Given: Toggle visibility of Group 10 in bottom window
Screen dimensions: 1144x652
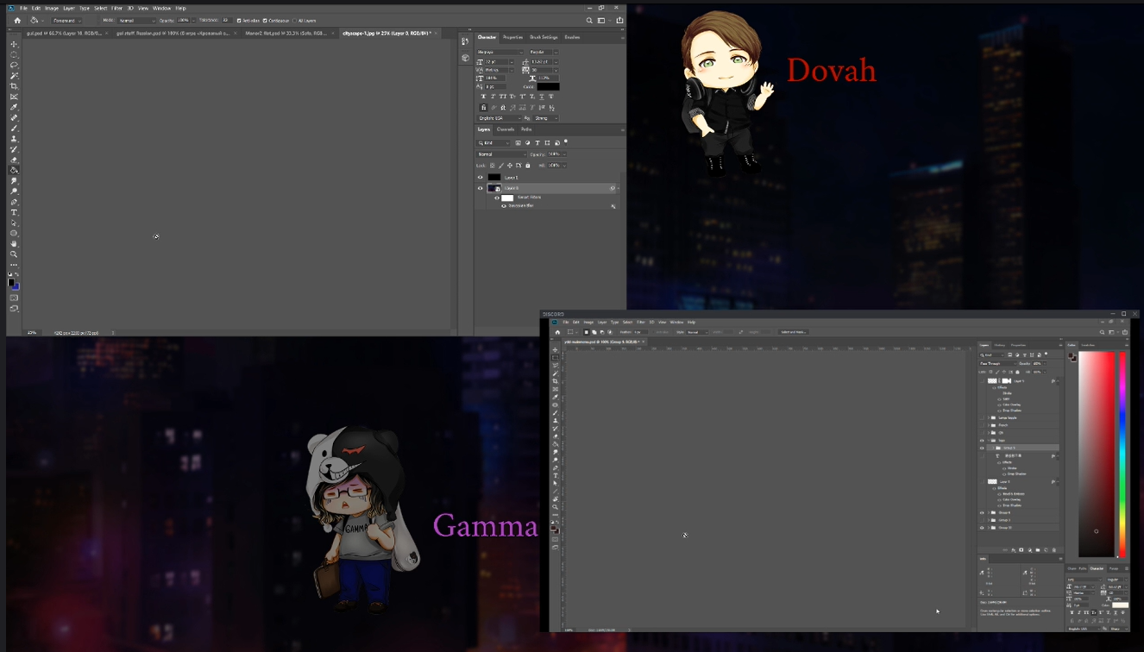Looking at the screenshot, I should pos(982,528).
